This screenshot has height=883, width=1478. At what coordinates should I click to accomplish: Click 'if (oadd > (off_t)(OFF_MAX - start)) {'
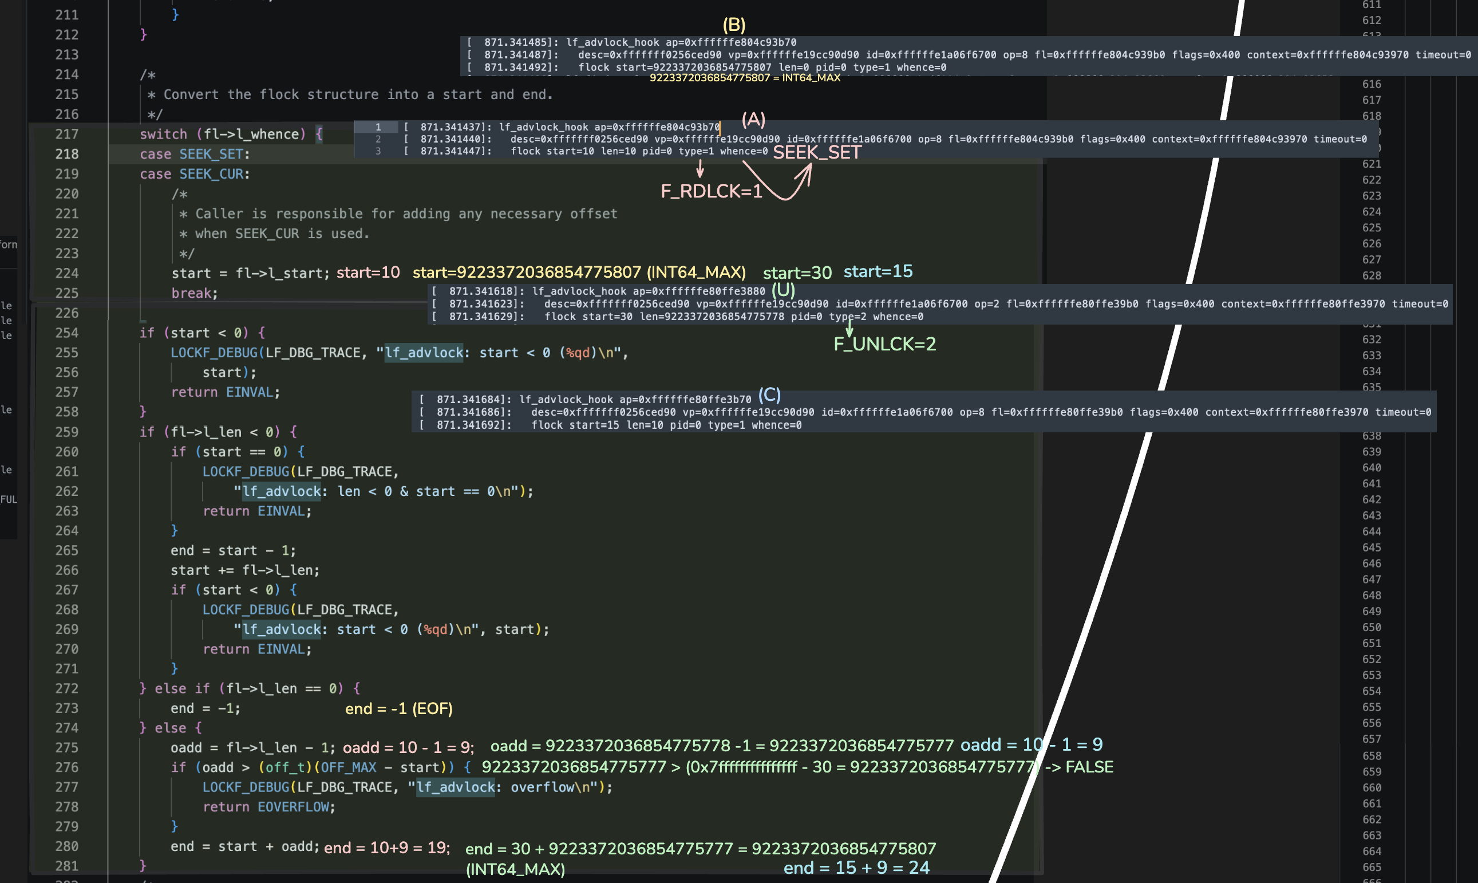coord(321,767)
